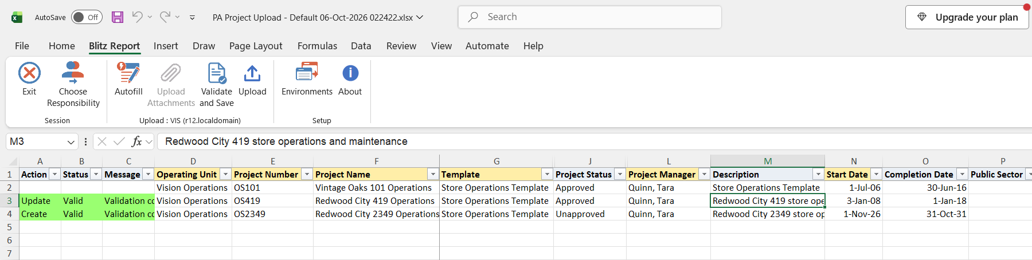Select the OS2349 project number cell
1032x260 pixels.
pos(272,214)
